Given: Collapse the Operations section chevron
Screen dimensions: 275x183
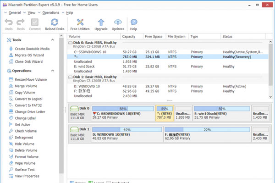Looking at the screenshot, I should tap(52, 71).
